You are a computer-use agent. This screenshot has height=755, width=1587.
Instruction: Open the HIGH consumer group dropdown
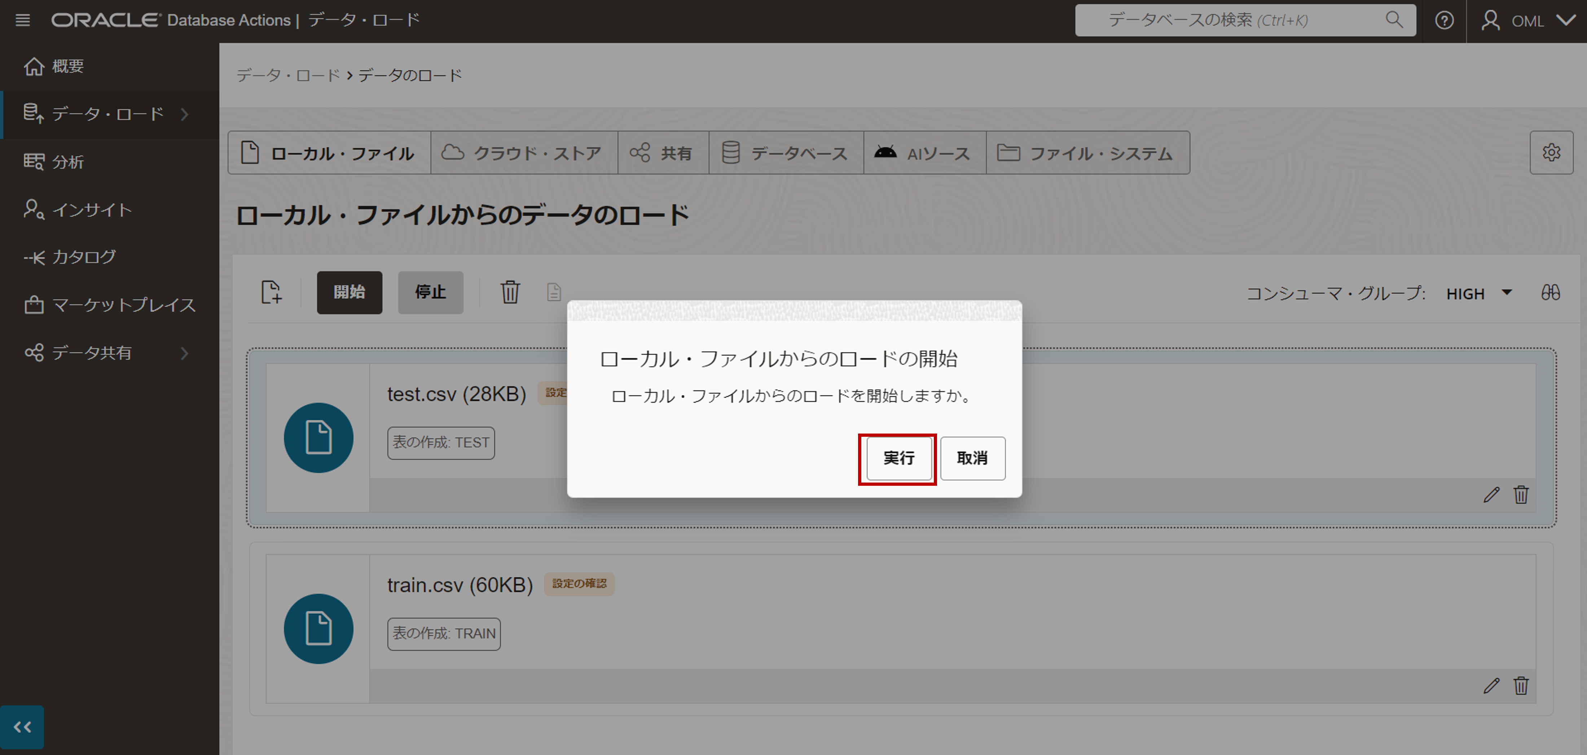pos(1478,293)
